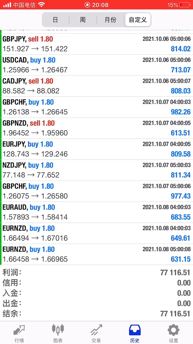The width and height of the screenshot is (193, 344).
Task: Open the USDCAD buy 1.80 trade
Action: click(x=96, y=65)
